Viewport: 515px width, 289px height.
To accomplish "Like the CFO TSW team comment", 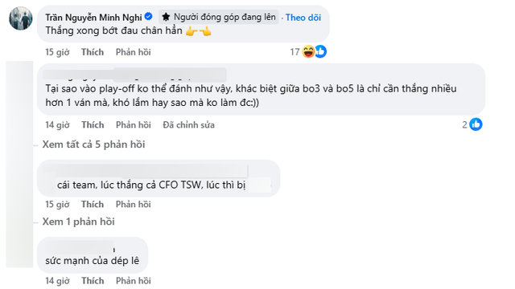I will tap(93, 204).
